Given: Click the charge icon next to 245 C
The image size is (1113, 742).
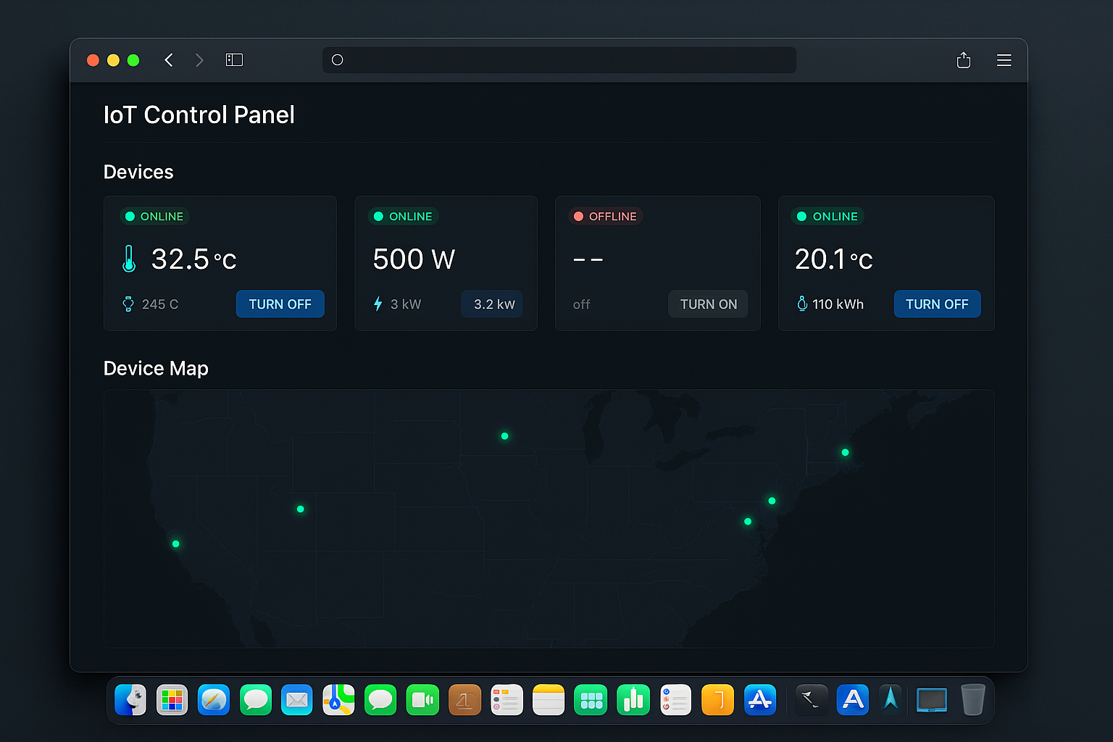Looking at the screenshot, I should (129, 304).
